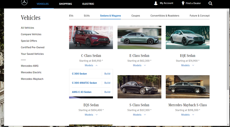Image resolution: width=230 pixels, height=127 pixels.
Task: Click the green E-Class Sedan image
Action: (x=139, y=37)
